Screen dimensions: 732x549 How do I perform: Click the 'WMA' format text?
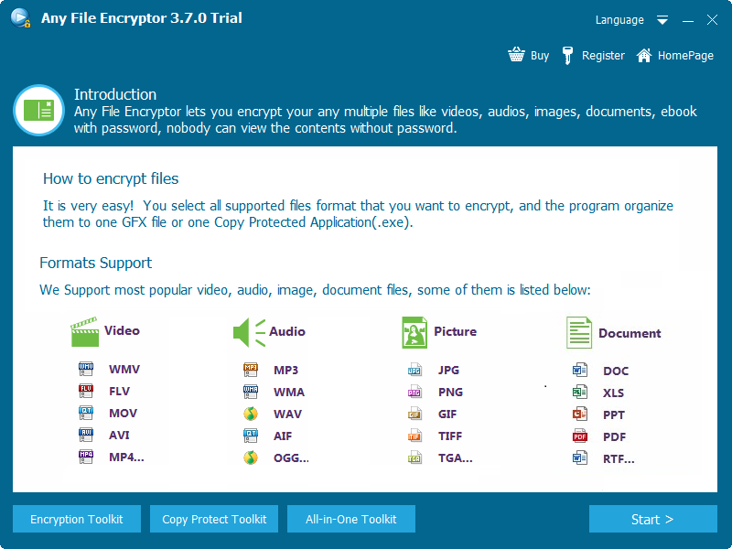[x=289, y=393]
